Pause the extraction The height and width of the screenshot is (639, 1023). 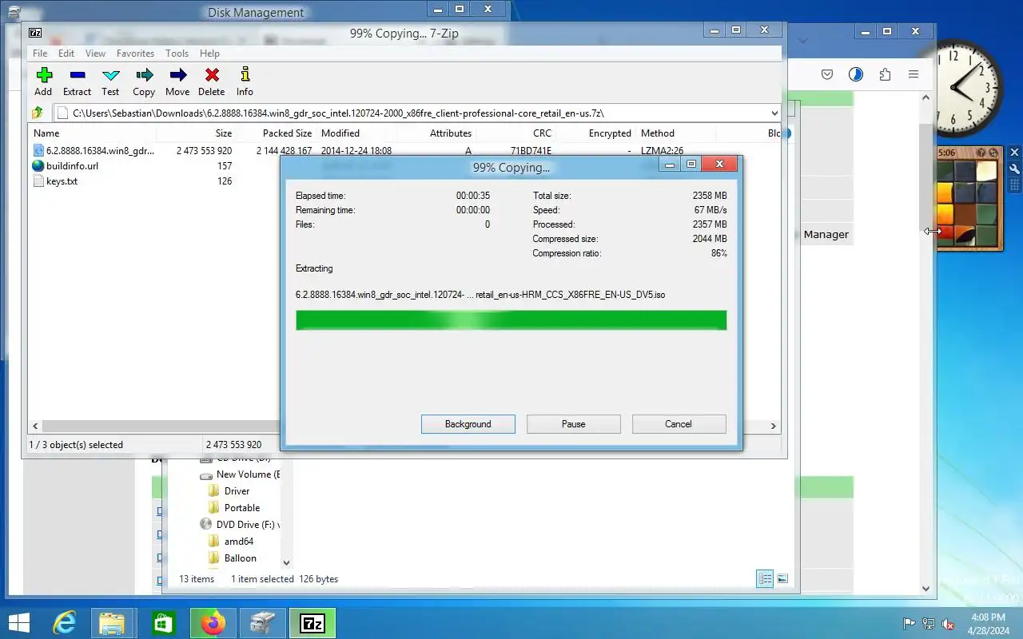coord(574,424)
